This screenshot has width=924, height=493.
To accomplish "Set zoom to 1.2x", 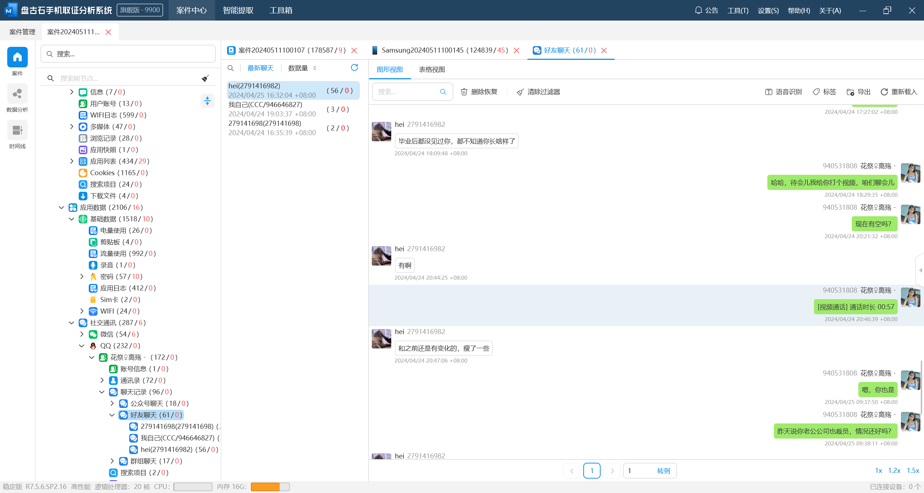I will [894, 471].
